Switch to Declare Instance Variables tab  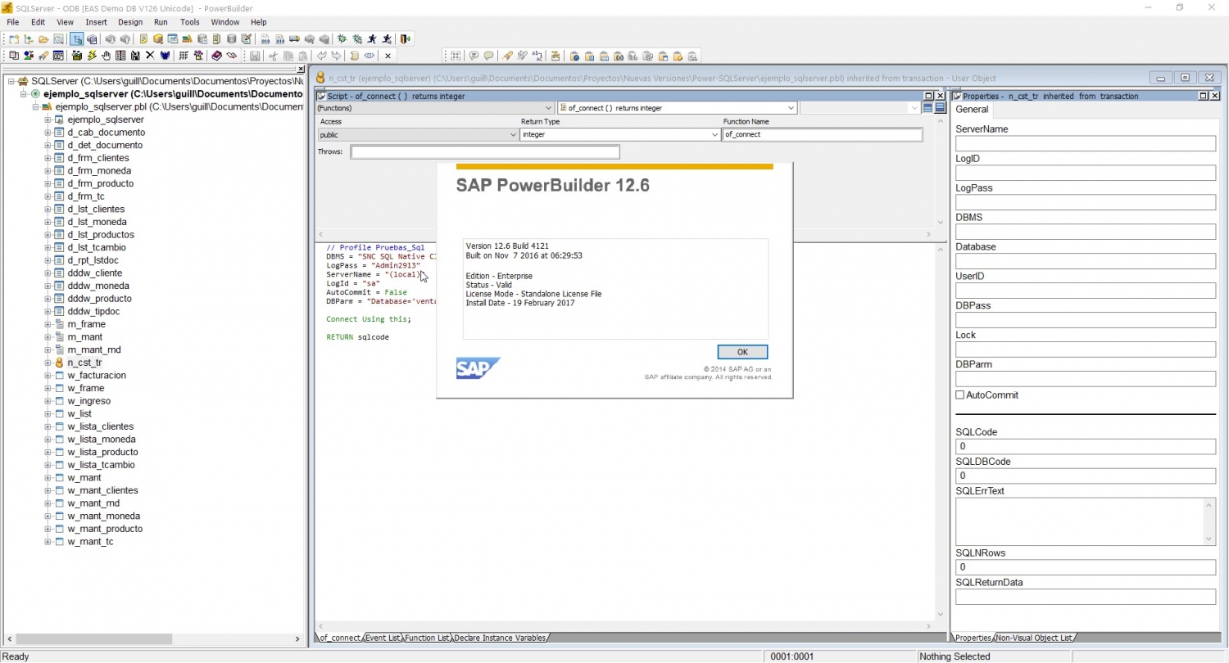[500, 638]
